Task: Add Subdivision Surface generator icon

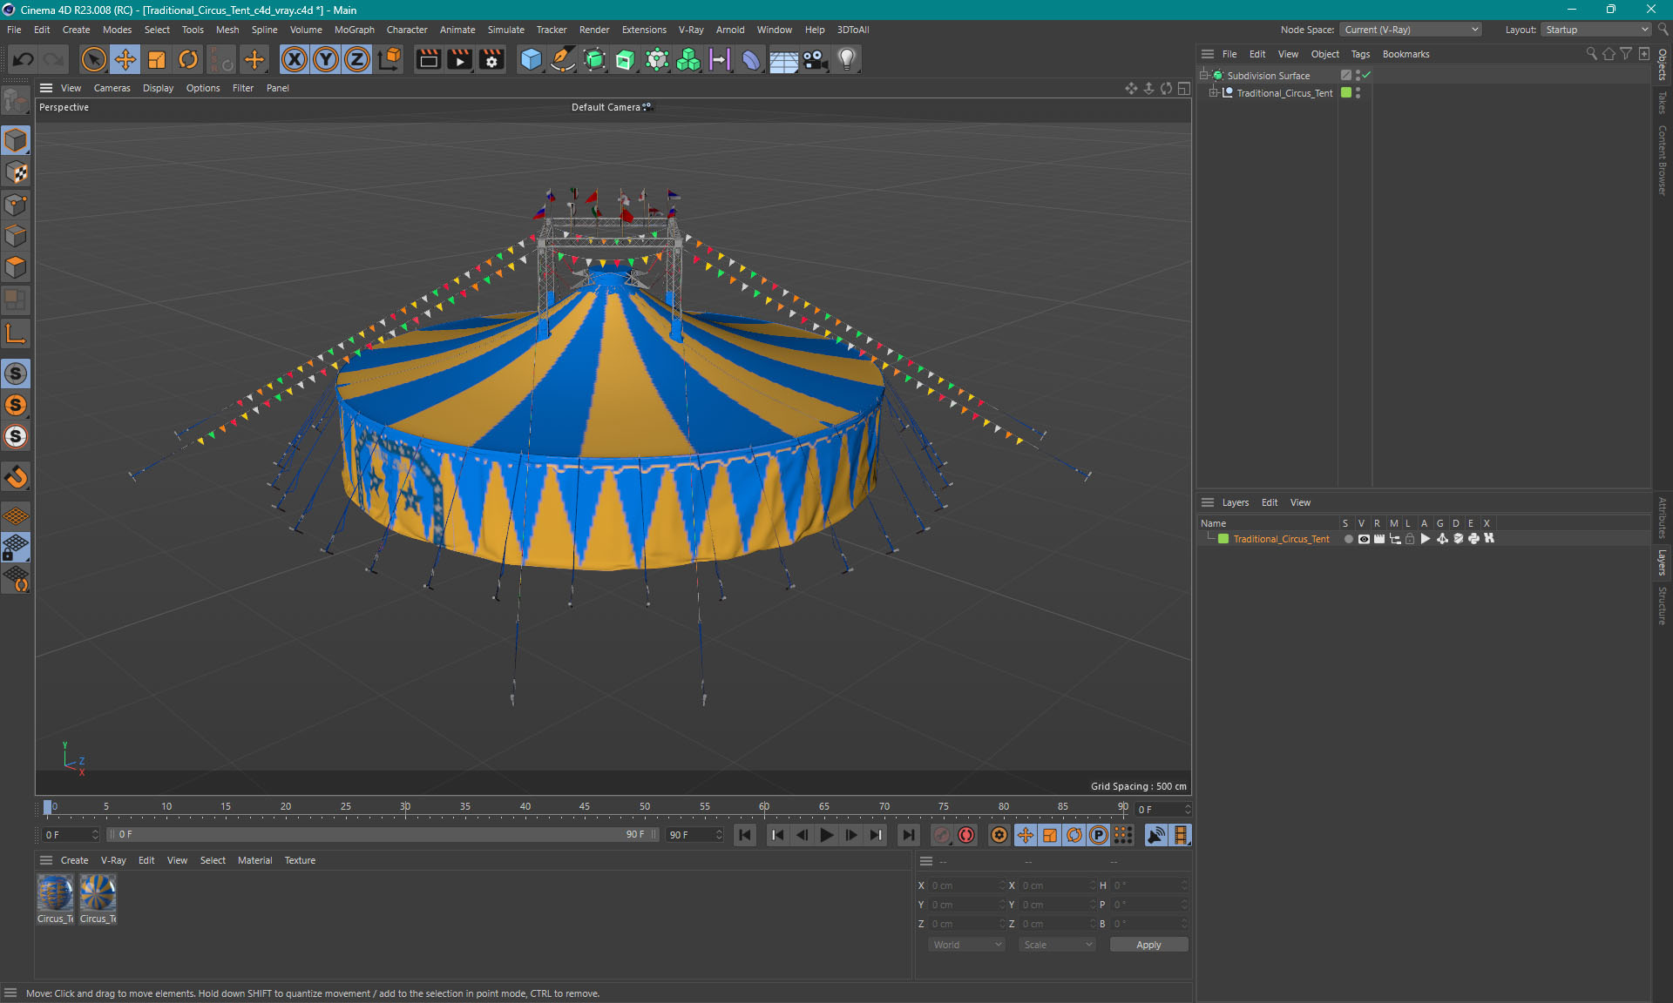Action: [x=594, y=59]
